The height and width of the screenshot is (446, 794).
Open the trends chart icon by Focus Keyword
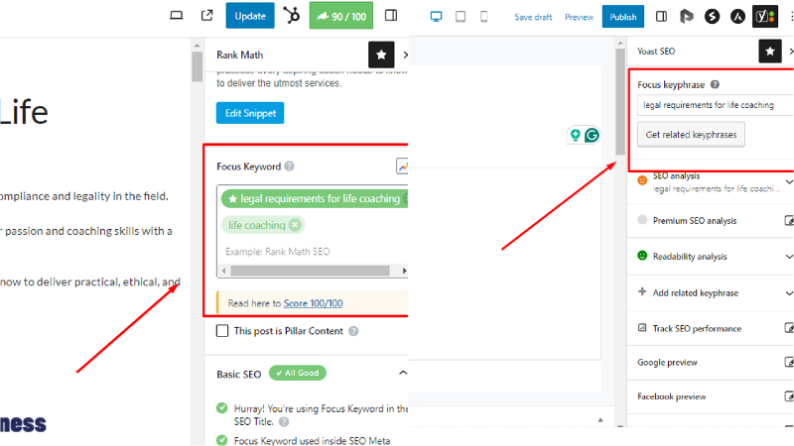[402, 167]
